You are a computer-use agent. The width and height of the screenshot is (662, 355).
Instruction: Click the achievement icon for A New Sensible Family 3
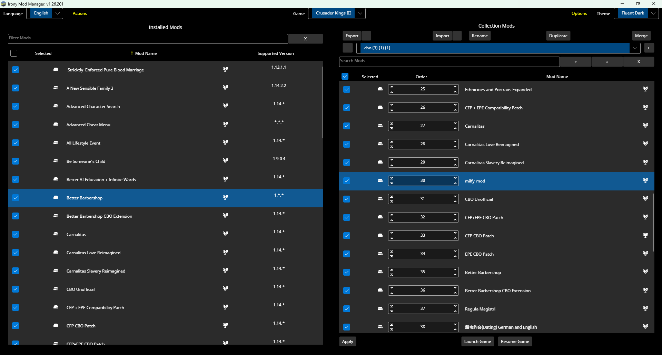point(225,88)
